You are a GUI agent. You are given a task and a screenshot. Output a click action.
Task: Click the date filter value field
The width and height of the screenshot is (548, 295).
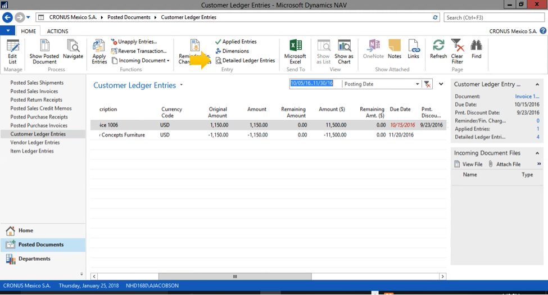coord(315,84)
